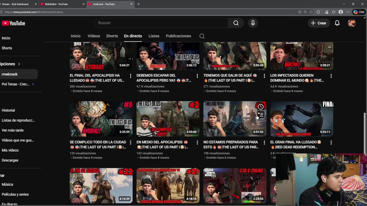
Task: Open options for EL GRAN FINAL HA LLEGADO video
Action: click(331, 142)
